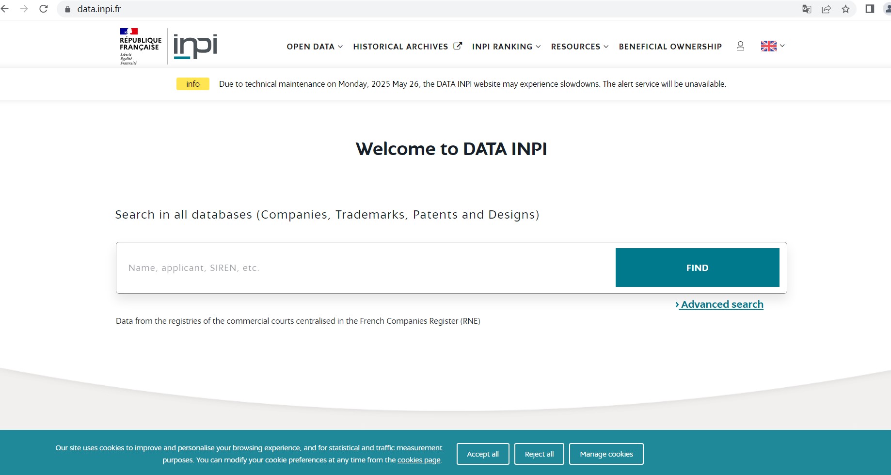891x475 pixels.
Task: Reject all cookies
Action: point(539,454)
